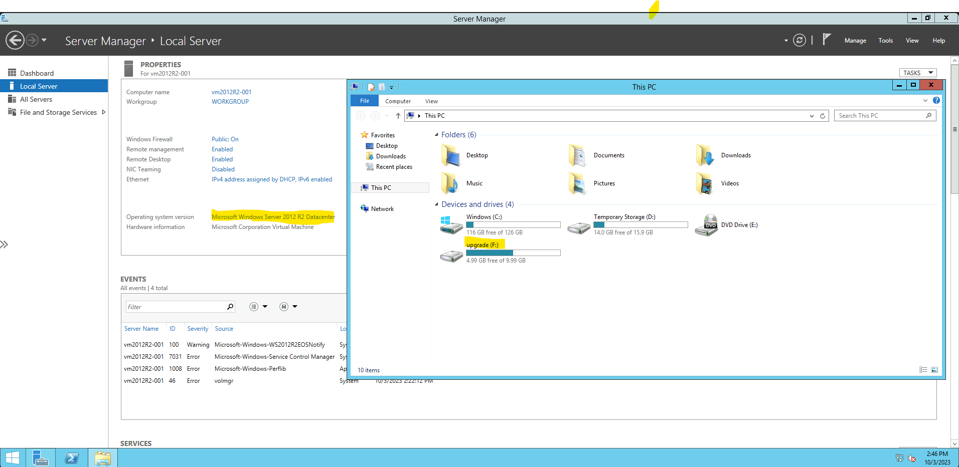Collapse the Folders (6) group
The height and width of the screenshot is (467, 959).
coord(436,135)
